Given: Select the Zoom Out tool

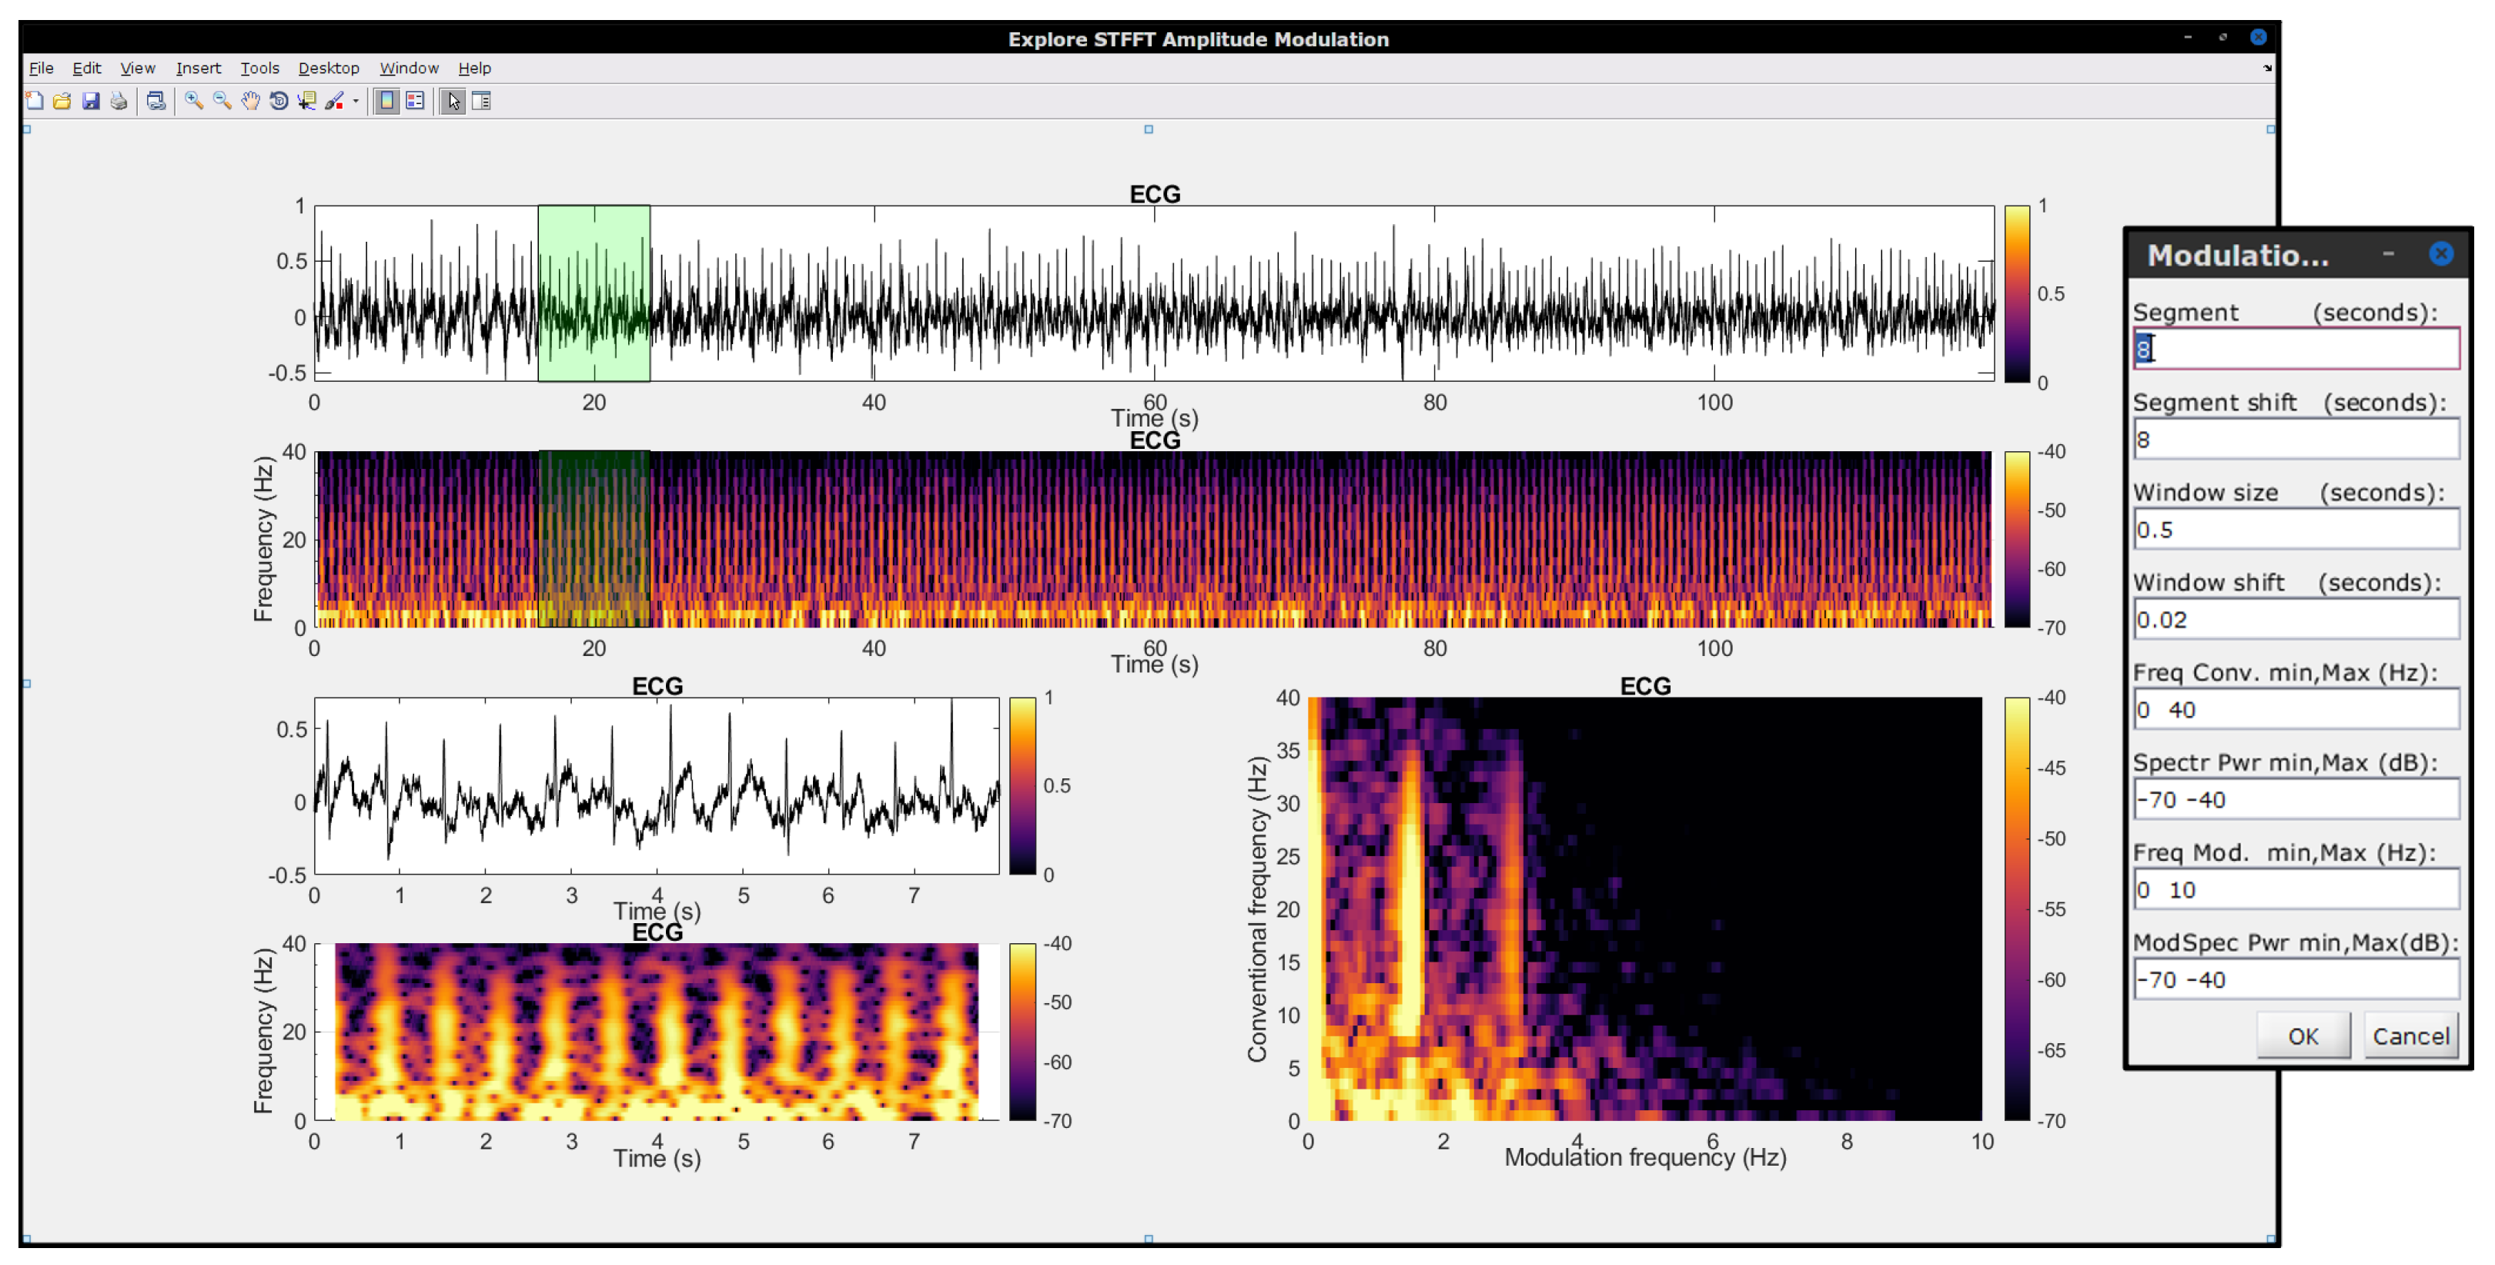Looking at the screenshot, I should pos(222,101).
